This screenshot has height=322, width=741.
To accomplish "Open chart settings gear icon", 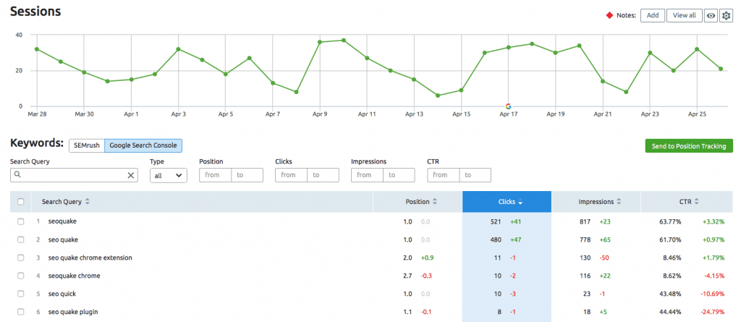I will pos(726,16).
